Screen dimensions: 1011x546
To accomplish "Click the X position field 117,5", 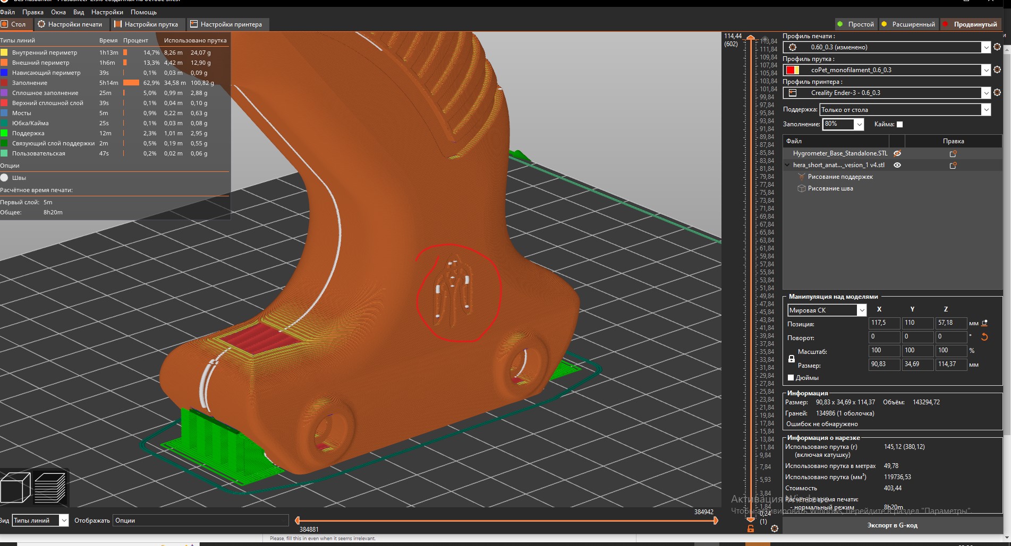I will click(x=884, y=323).
